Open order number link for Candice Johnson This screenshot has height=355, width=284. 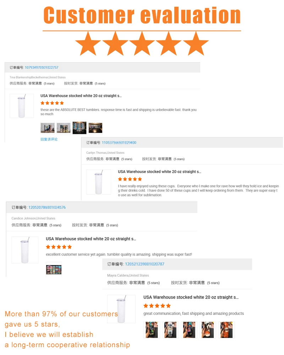(x=47, y=207)
